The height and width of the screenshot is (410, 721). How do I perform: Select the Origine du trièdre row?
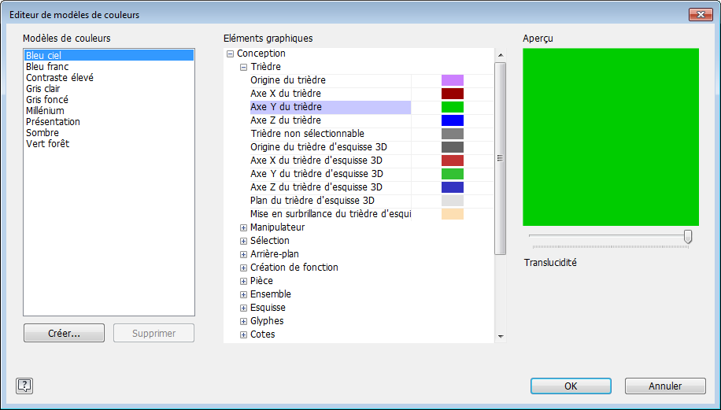point(330,80)
